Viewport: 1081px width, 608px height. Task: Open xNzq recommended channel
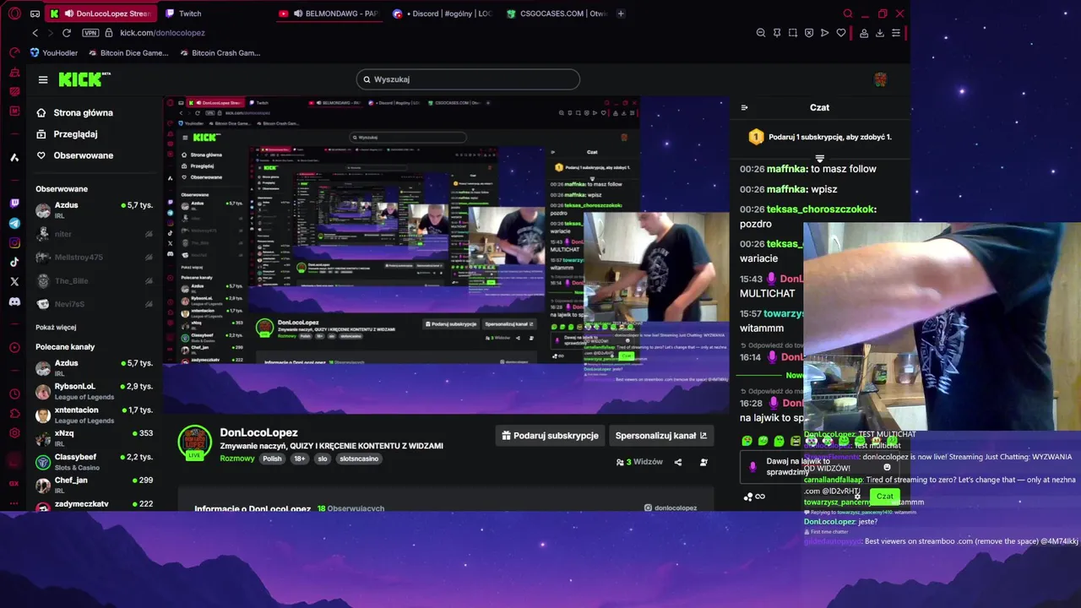(x=95, y=438)
